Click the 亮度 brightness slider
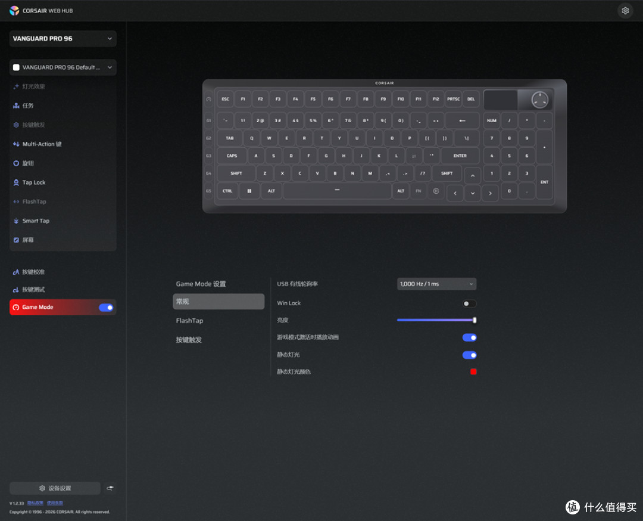This screenshot has width=643, height=521. tap(437, 320)
